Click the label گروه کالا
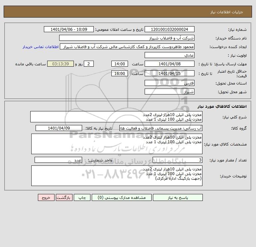 (239, 128)
